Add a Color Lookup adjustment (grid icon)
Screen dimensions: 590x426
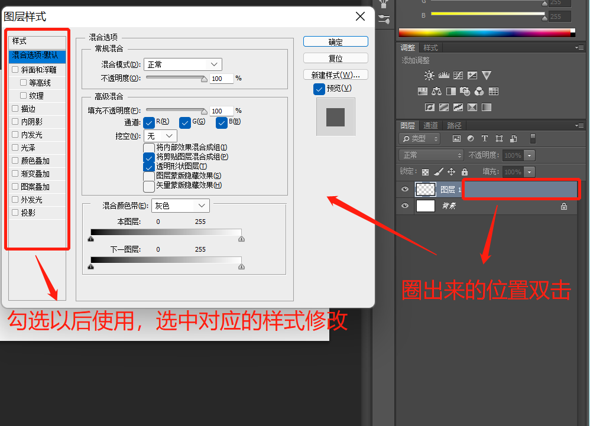tap(493, 91)
